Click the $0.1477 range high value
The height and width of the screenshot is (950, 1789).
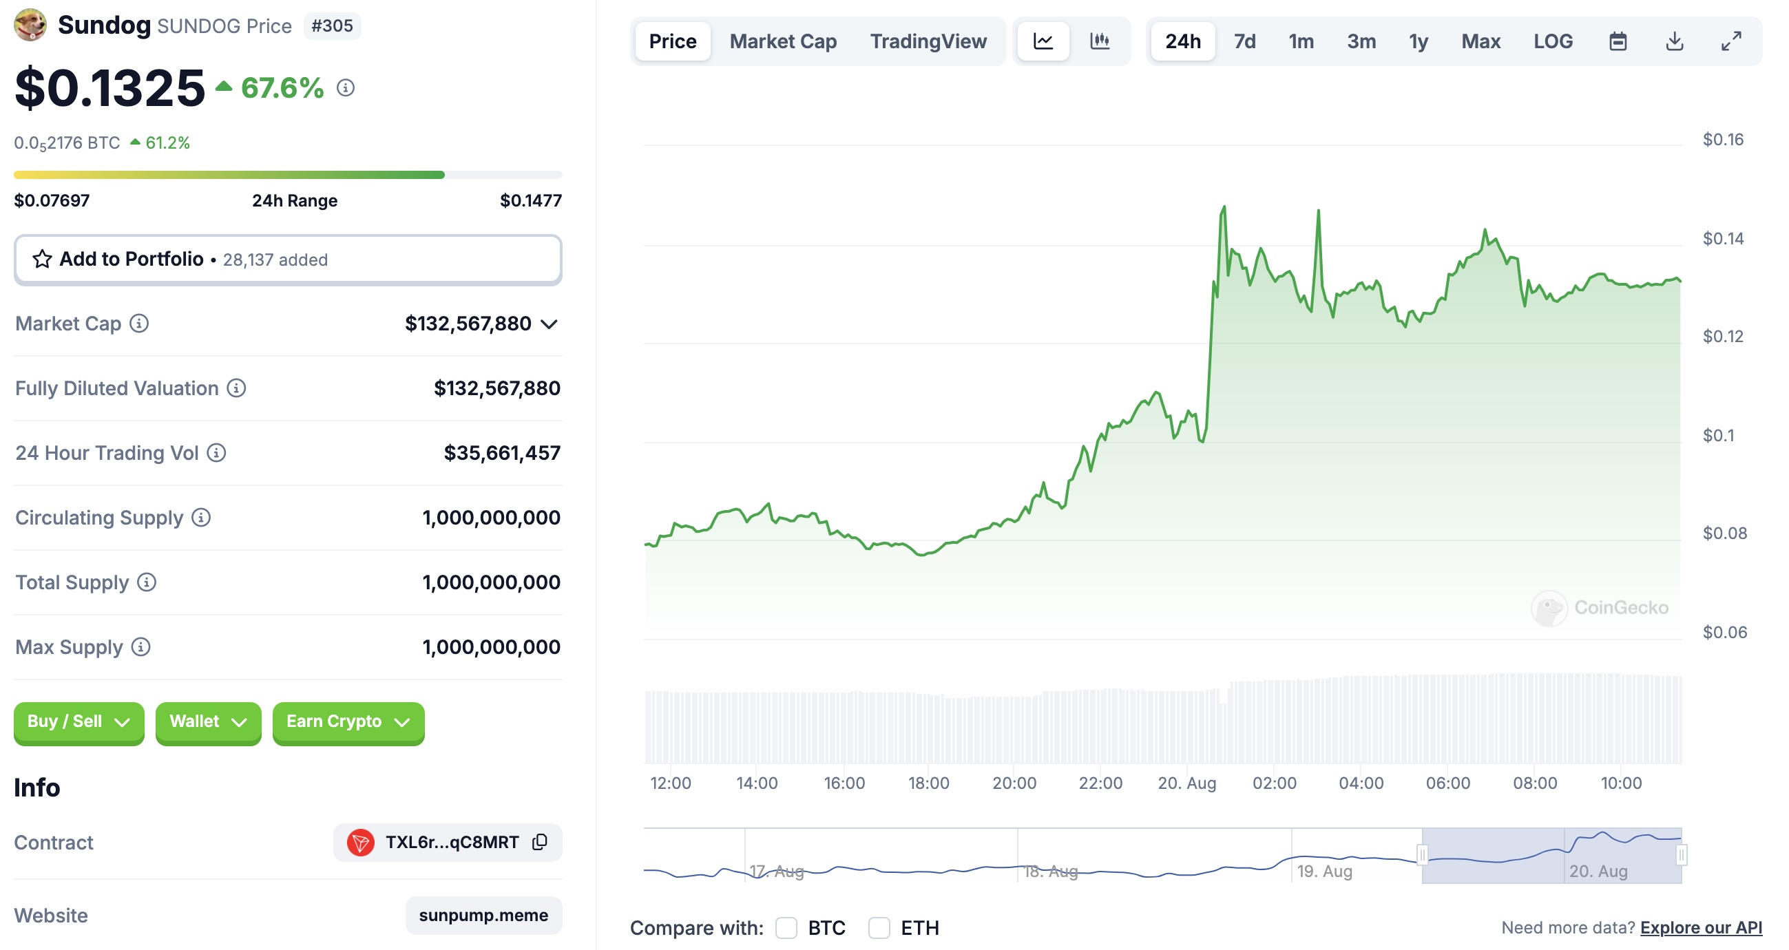[531, 201]
